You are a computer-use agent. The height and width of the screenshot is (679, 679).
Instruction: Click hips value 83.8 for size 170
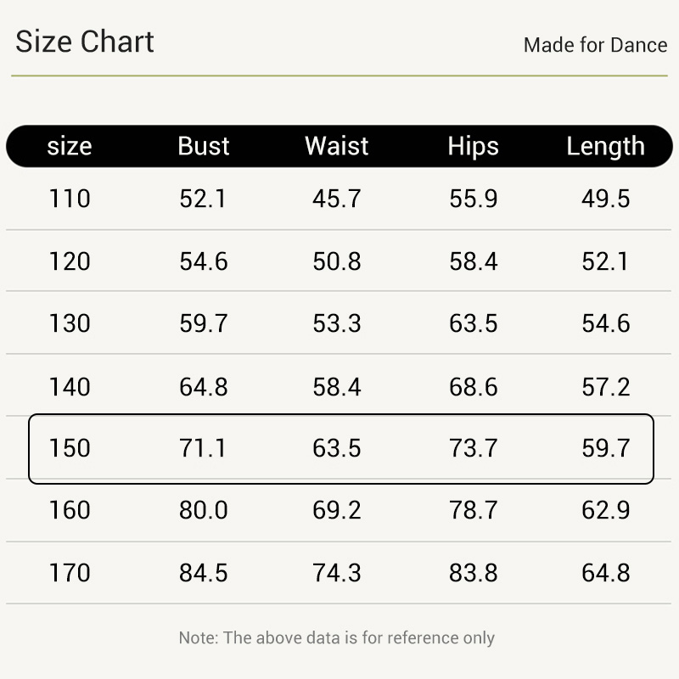click(473, 572)
